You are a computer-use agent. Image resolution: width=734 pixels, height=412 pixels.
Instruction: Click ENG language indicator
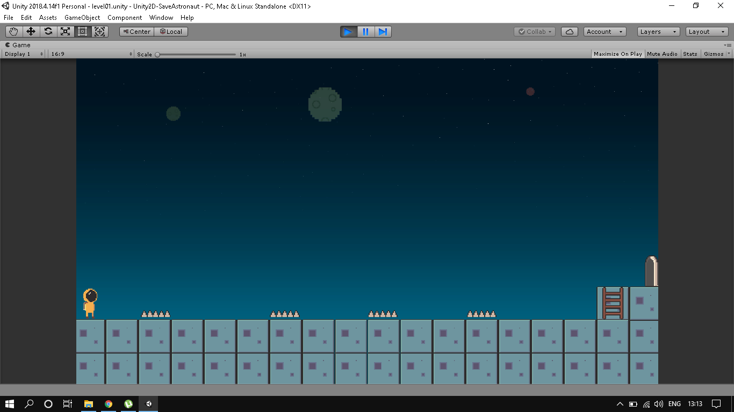[674, 404]
